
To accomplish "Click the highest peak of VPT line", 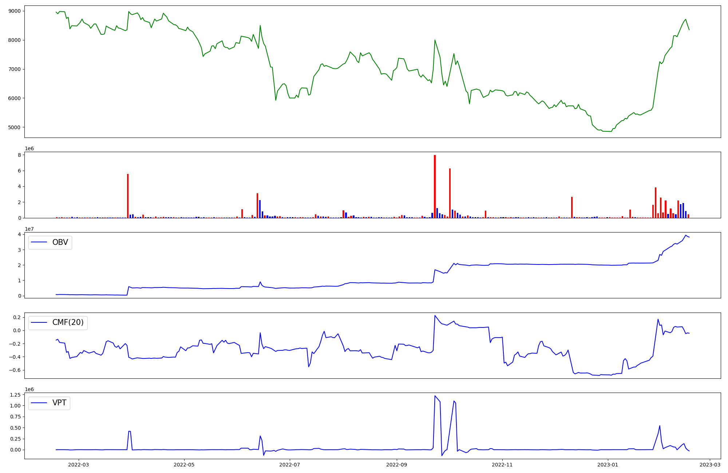I will pyautogui.click(x=435, y=396).
